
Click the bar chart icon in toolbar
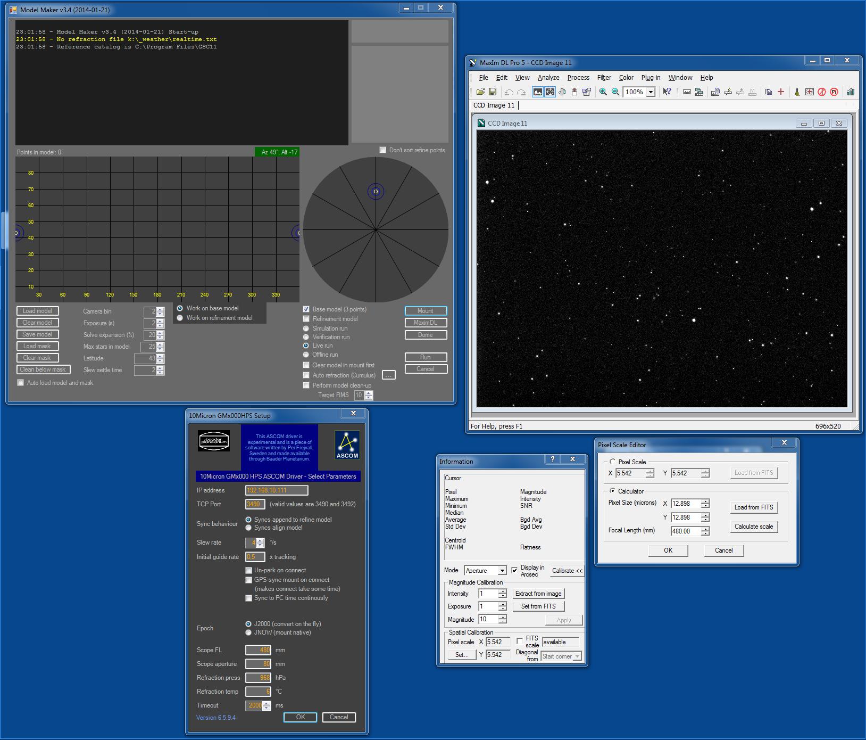[x=850, y=92]
